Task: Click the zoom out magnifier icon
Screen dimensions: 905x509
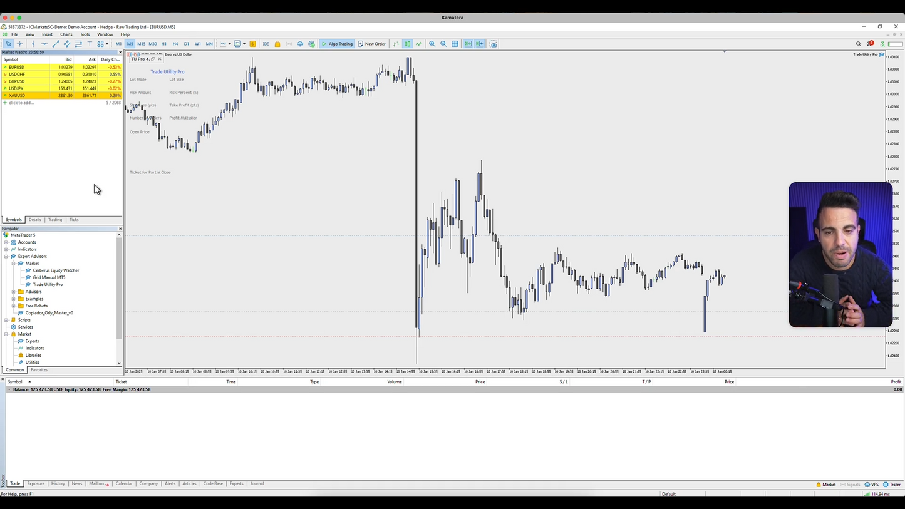Action: pos(443,44)
